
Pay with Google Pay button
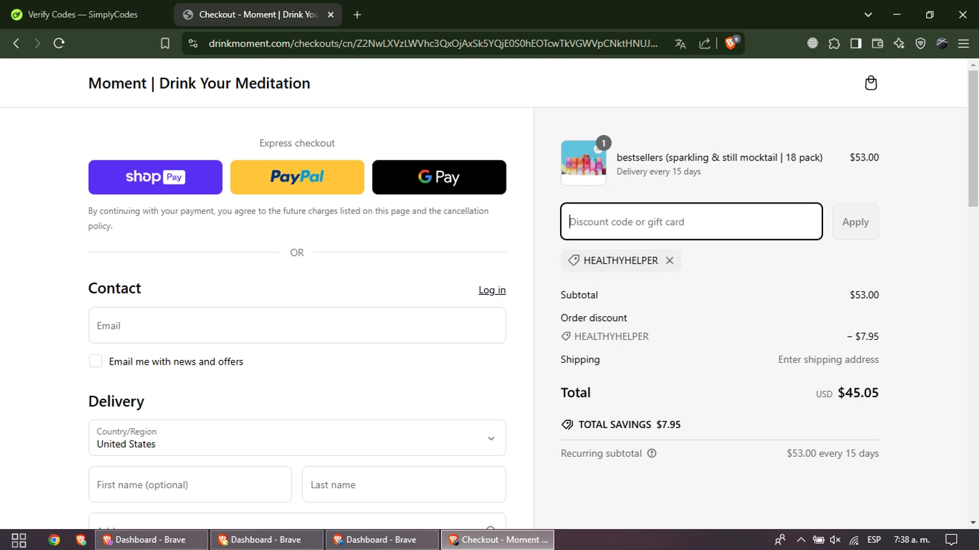click(x=439, y=177)
